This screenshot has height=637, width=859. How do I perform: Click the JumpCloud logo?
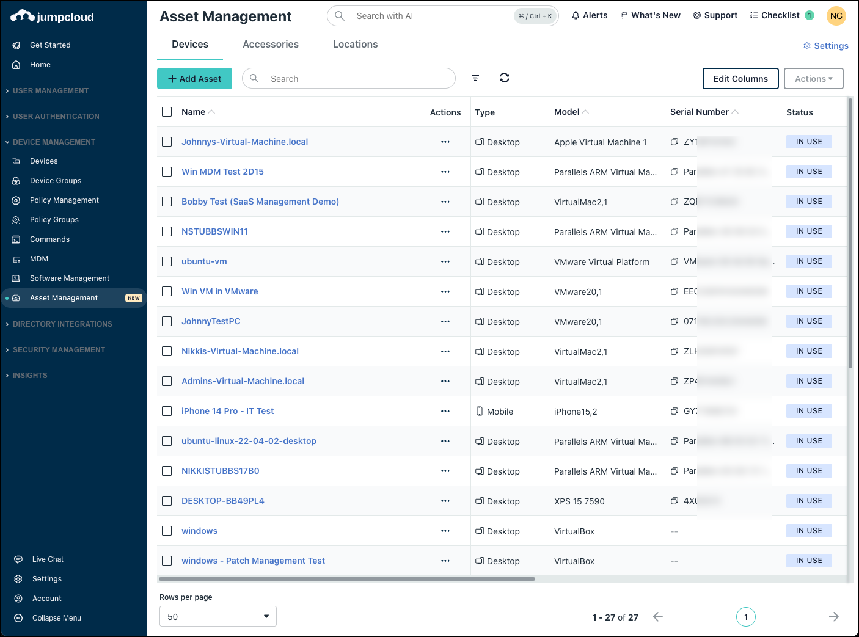pyautogui.click(x=53, y=16)
